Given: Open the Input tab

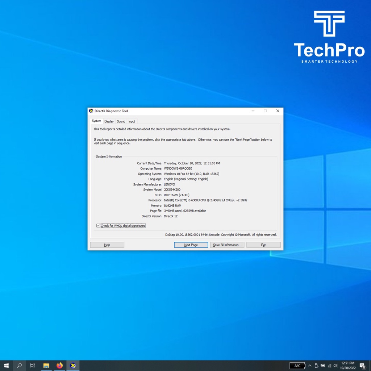Looking at the screenshot, I should [132, 121].
